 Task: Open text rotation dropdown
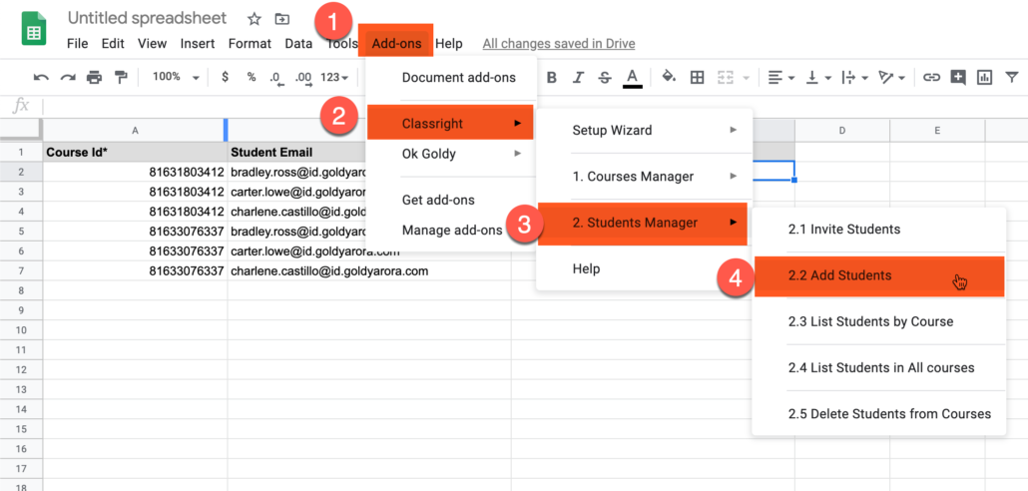click(x=892, y=78)
